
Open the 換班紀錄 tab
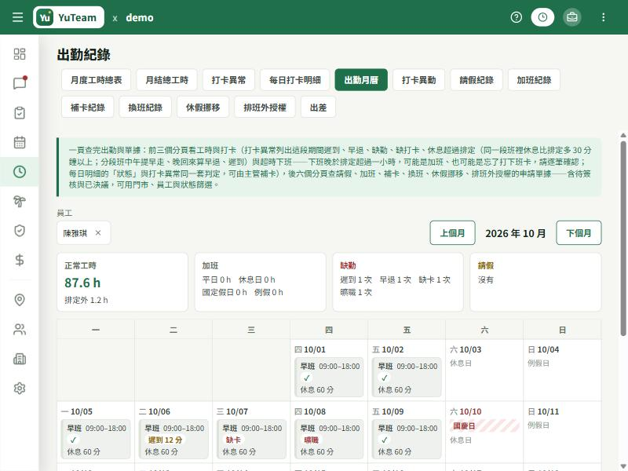pos(145,108)
